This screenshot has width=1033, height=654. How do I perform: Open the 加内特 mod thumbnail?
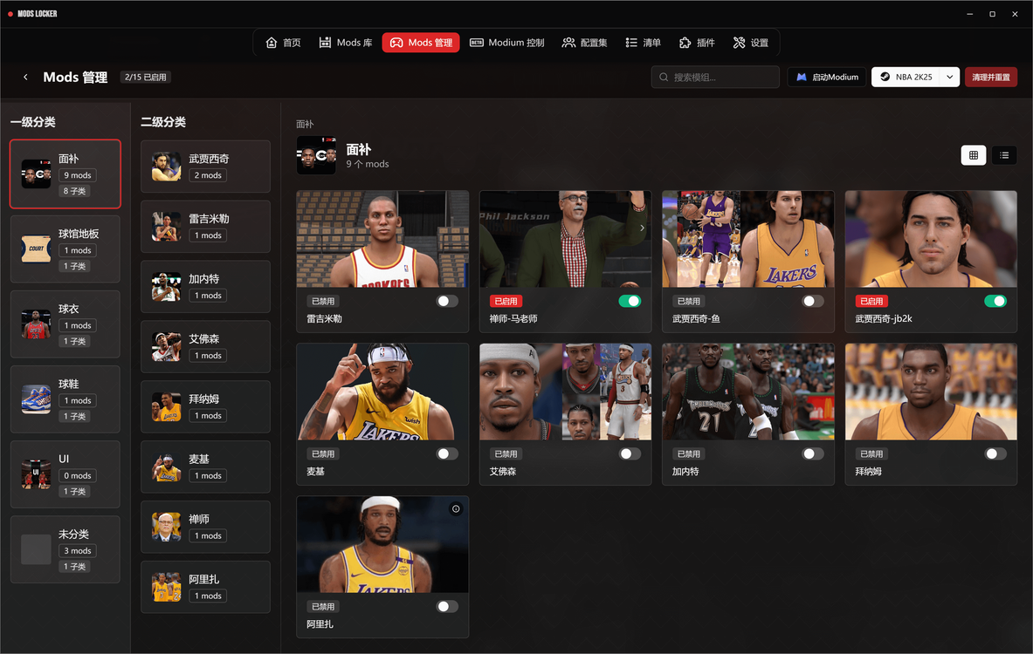tap(747, 392)
